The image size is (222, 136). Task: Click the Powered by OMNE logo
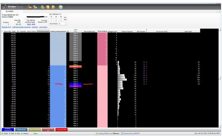[x=131, y=134]
